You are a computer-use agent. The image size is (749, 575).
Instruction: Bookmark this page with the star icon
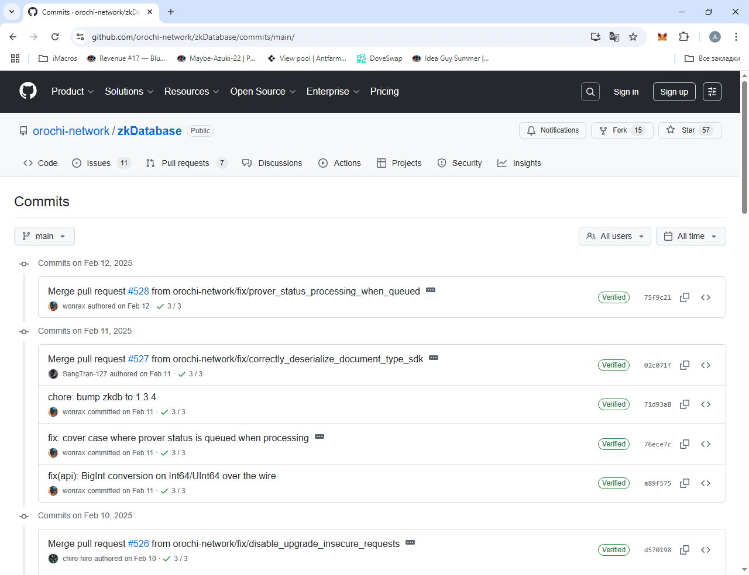pos(633,37)
